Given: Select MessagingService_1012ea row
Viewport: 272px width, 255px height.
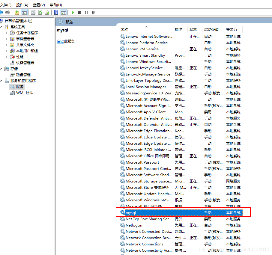Looking at the screenshot, I should pos(181,93).
